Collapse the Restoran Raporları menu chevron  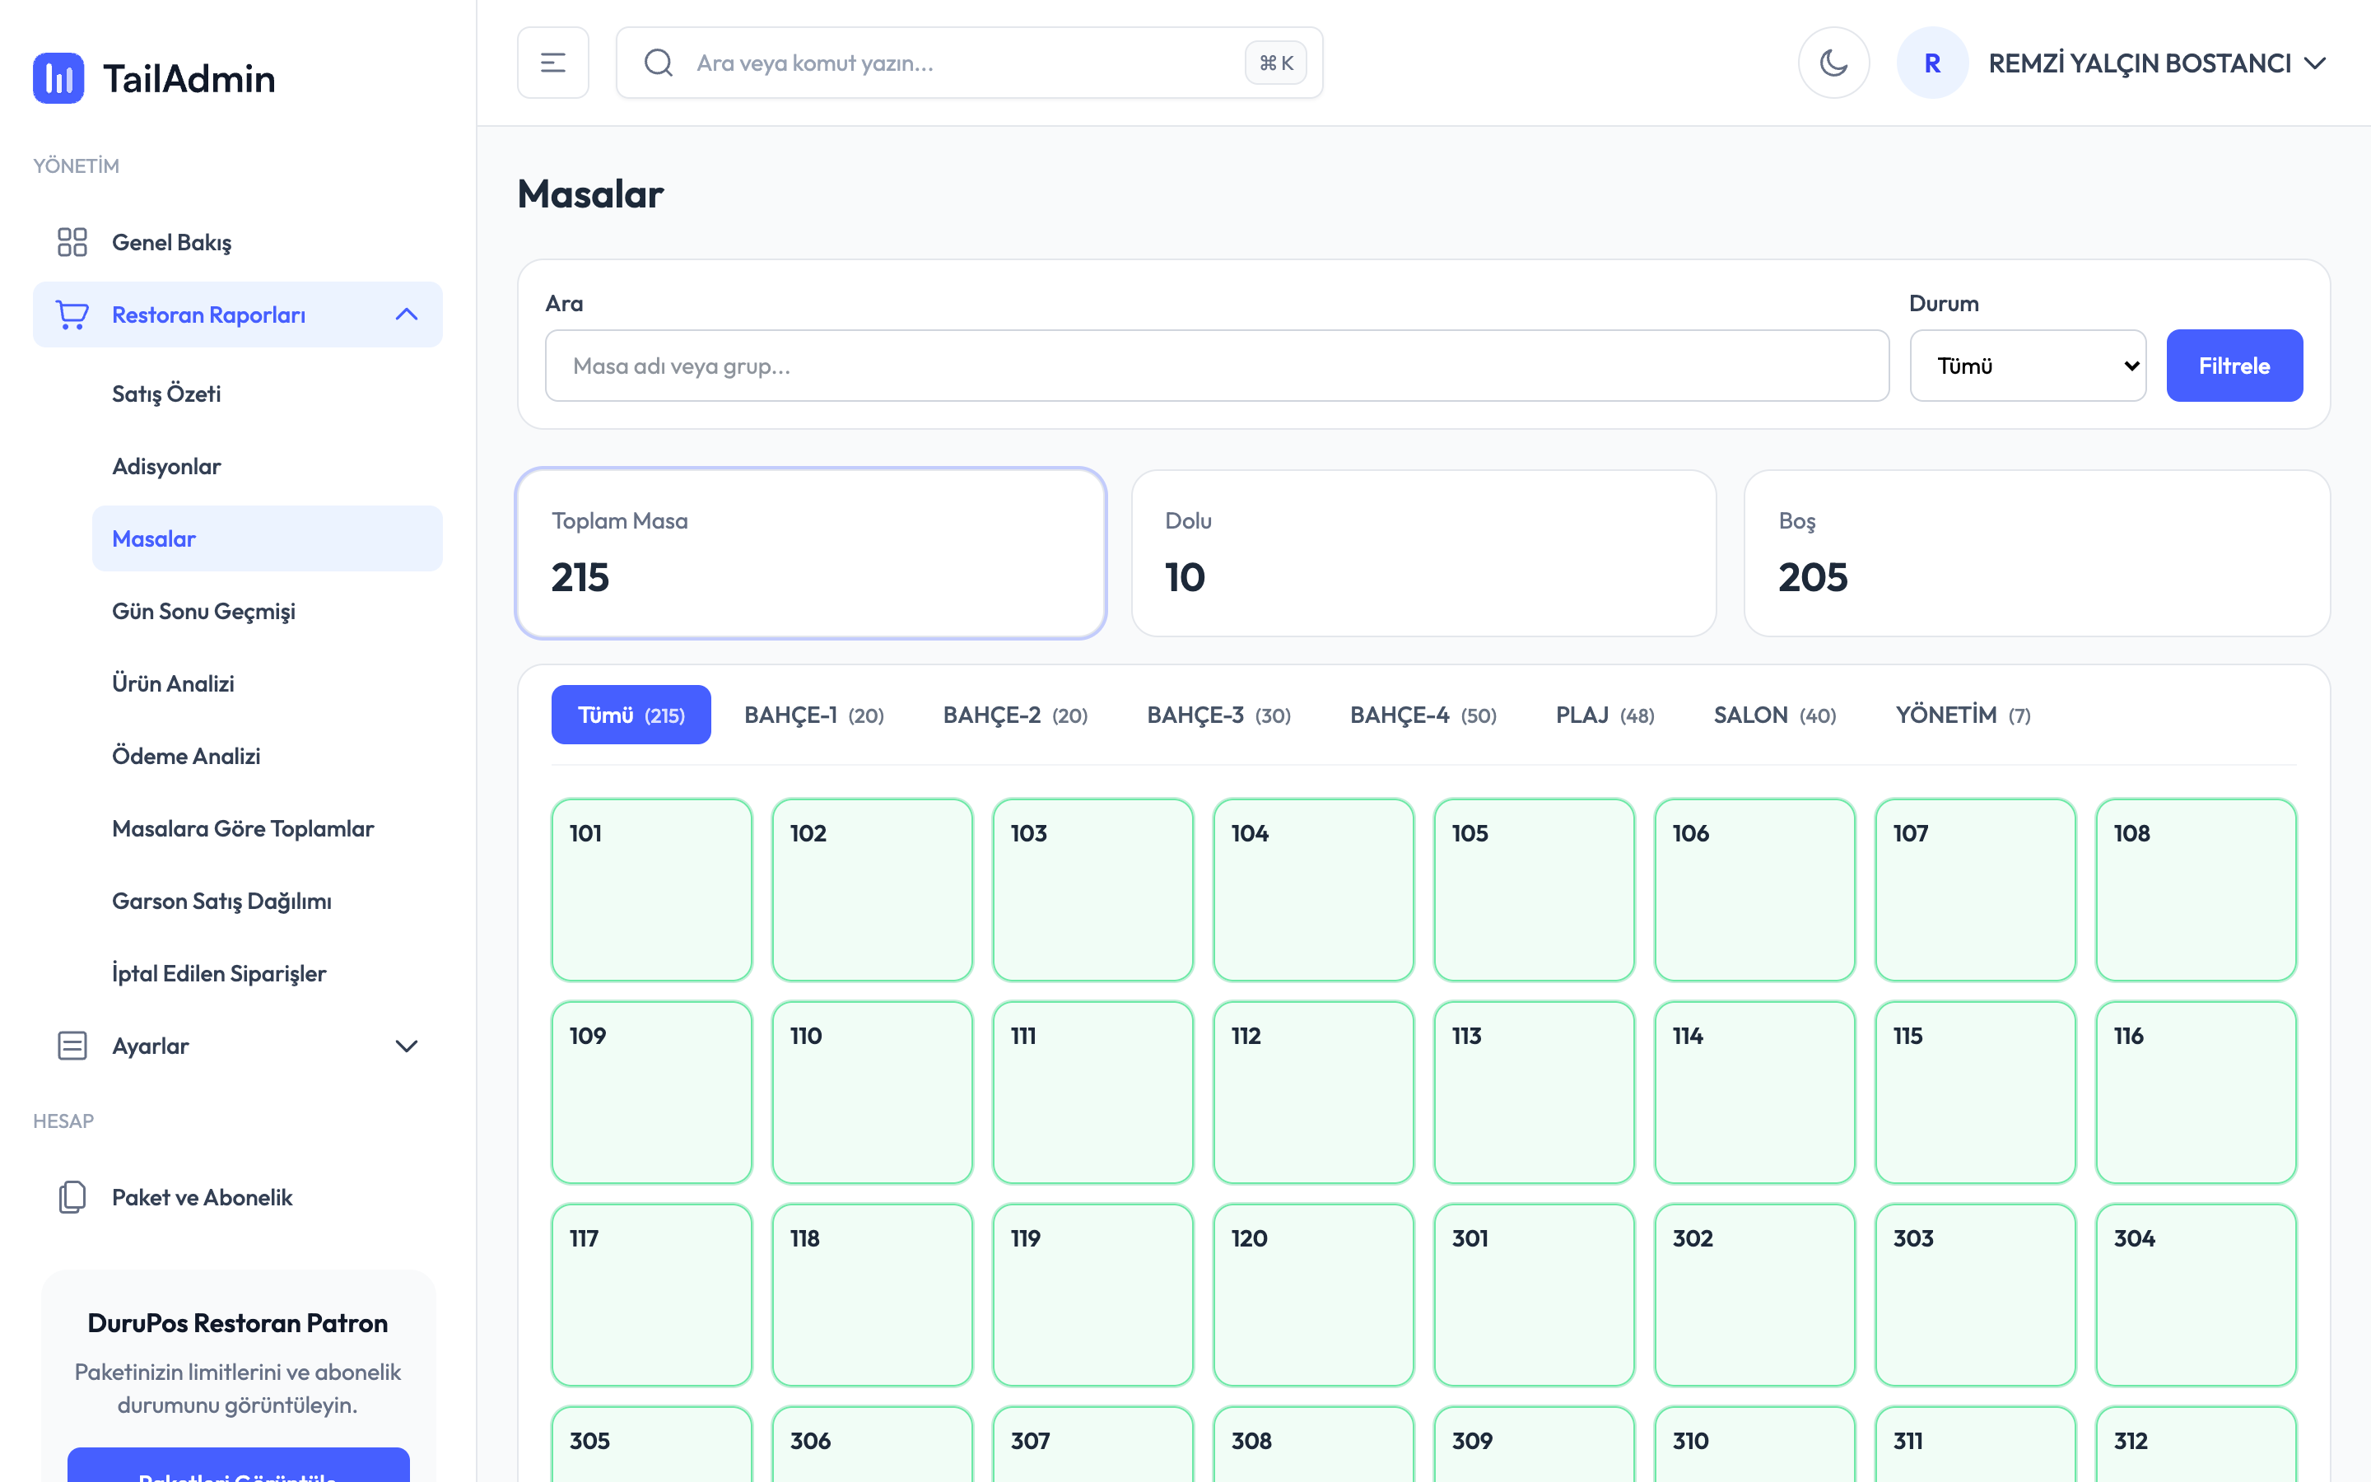coord(407,315)
